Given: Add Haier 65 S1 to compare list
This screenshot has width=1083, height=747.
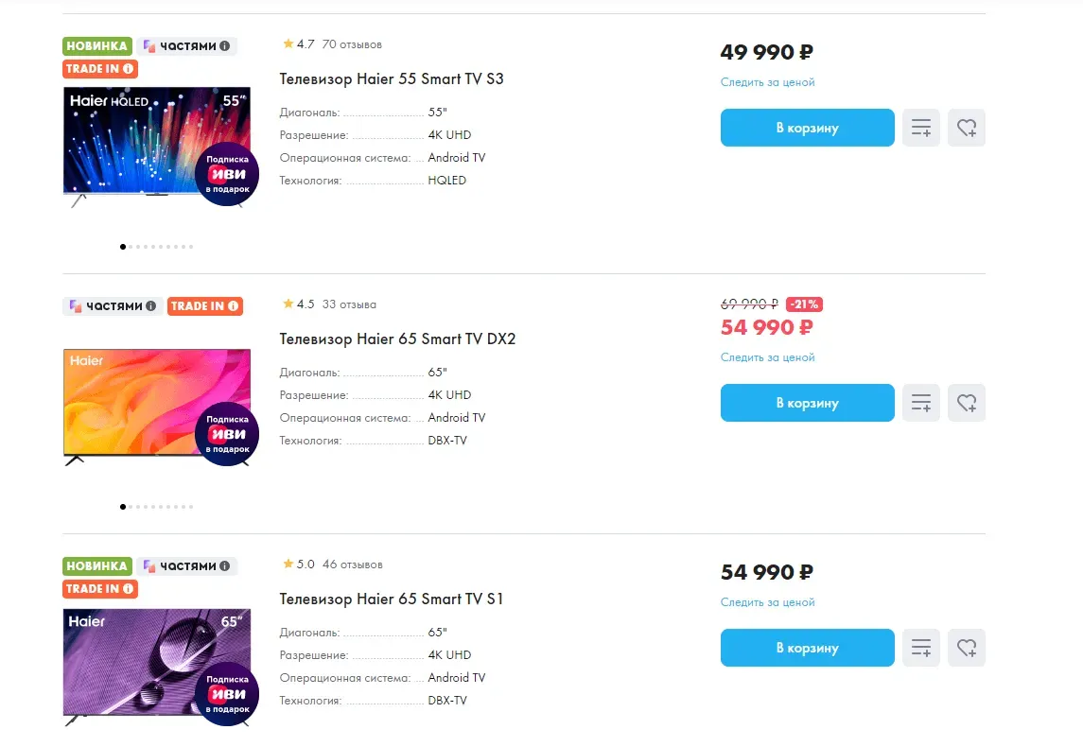Looking at the screenshot, I should point(920,648).
